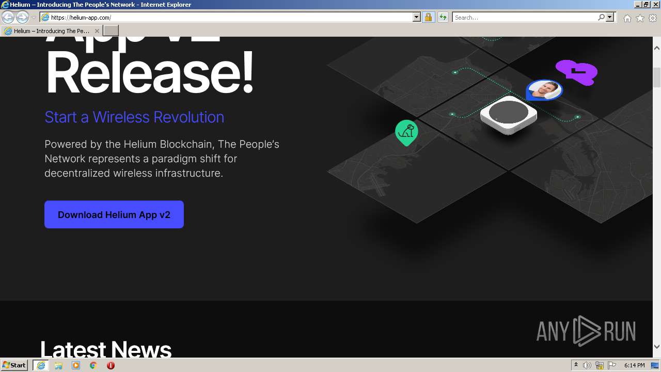
Task: Open a new blank tab
Action: tap(111, 31)
